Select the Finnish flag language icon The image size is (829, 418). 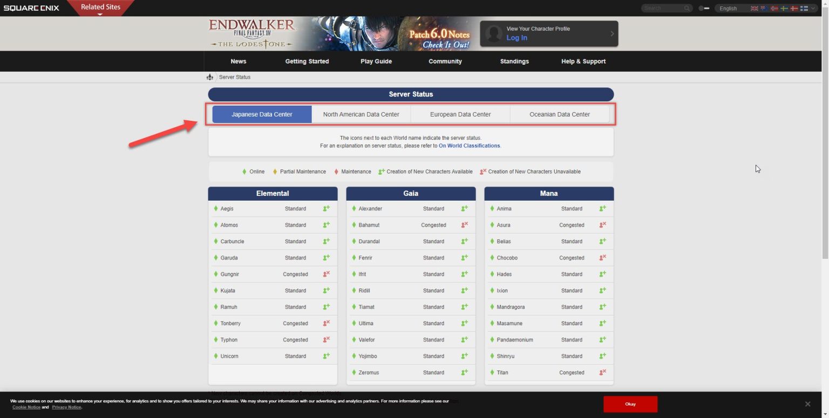804,8
